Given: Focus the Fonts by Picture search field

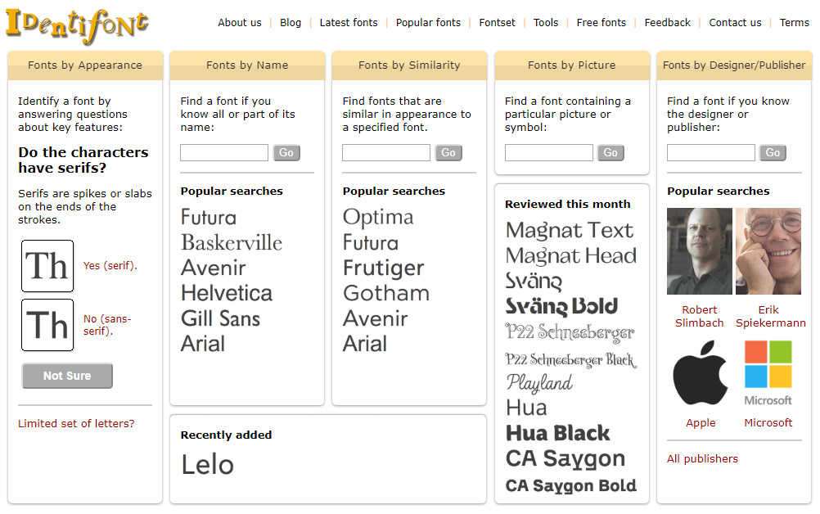Looking at the screenshot, I should click(548, 153).
